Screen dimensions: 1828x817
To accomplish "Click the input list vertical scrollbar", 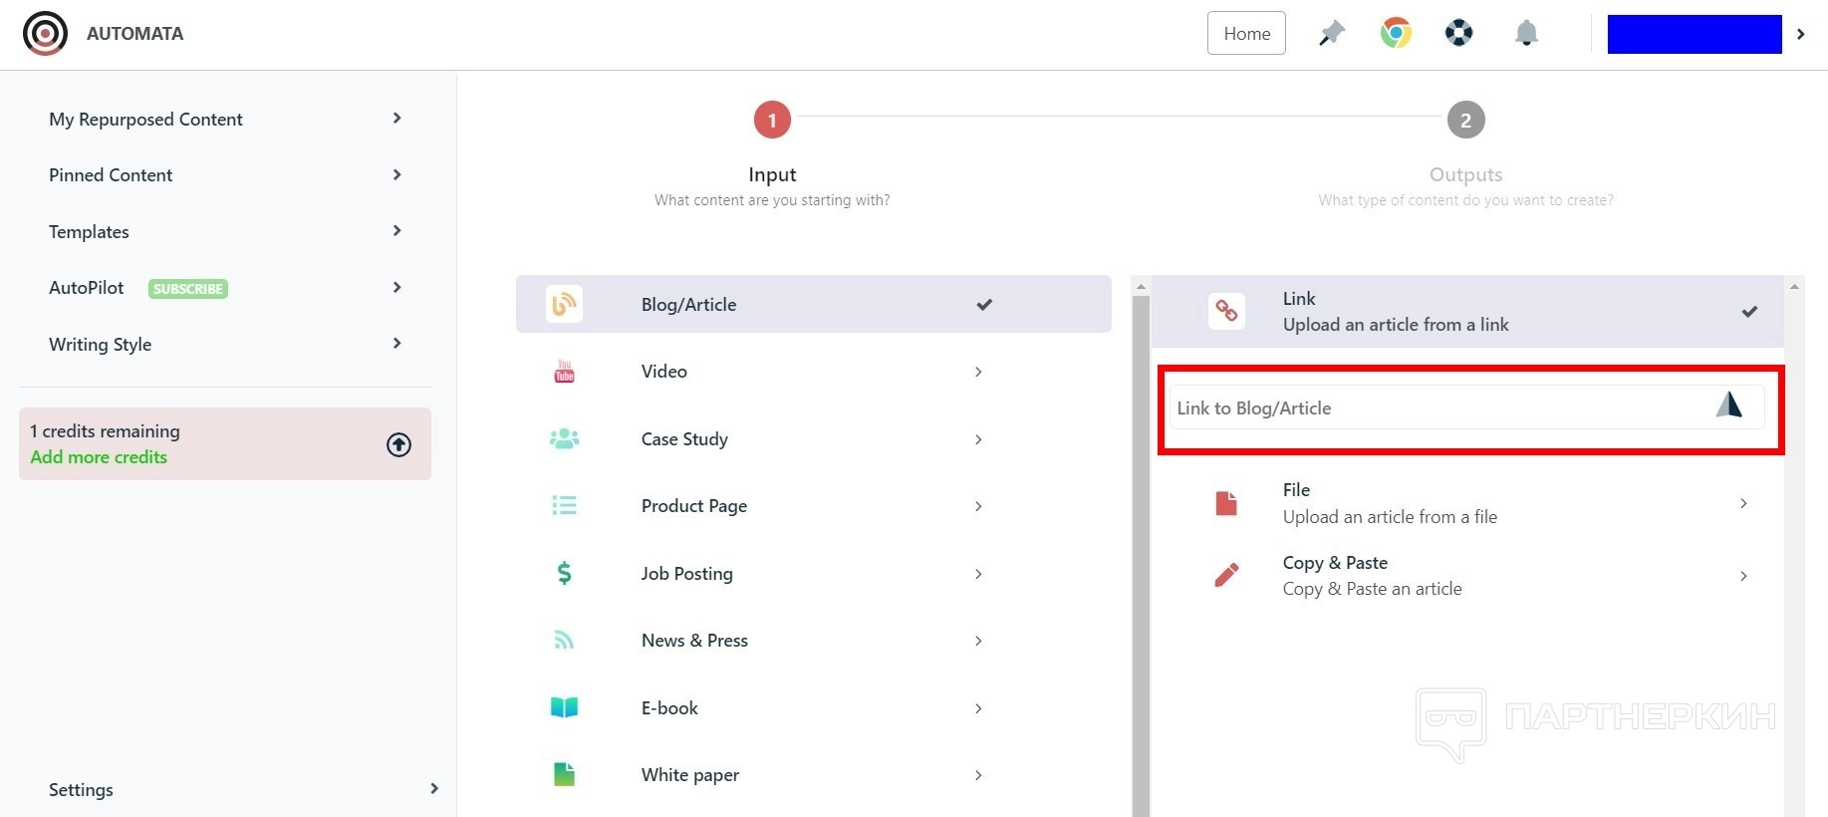I will click(x=1141, y=548).
